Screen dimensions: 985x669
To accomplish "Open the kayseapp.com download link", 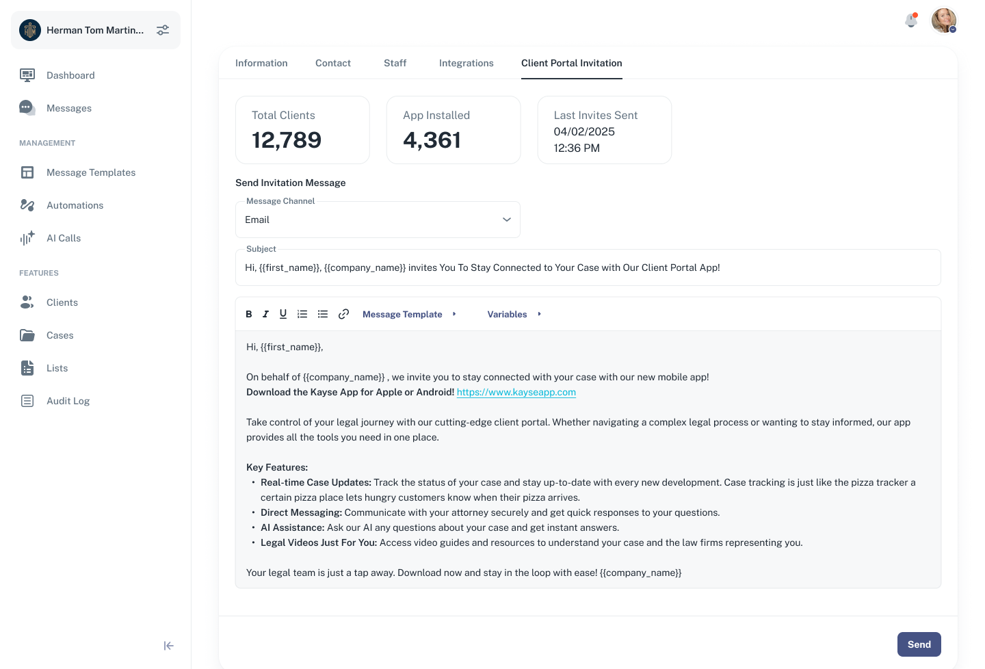I will click(x=516, y=392).
